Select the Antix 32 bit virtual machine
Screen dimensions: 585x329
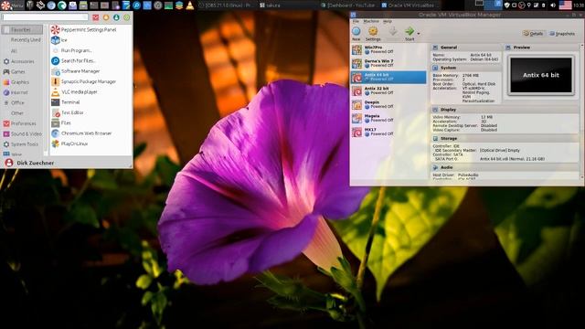(x=388, y=90)
